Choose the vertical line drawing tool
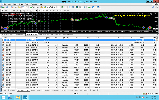 tap(10, 10)
